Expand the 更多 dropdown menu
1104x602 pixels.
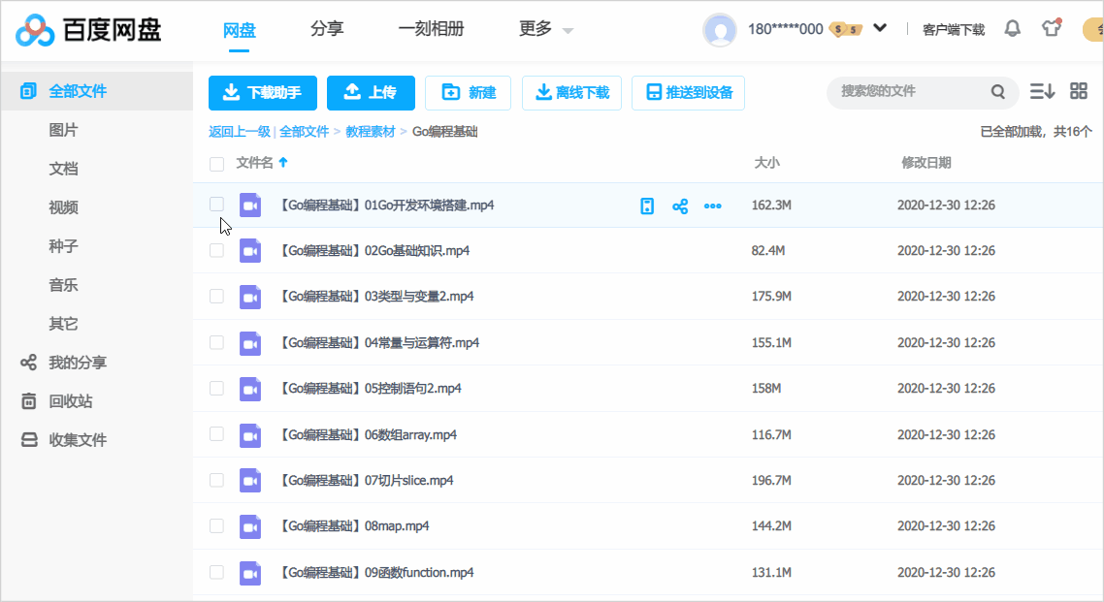(546, 29)
